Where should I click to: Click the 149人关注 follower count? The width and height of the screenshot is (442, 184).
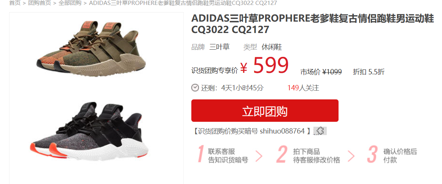click(x=303, y=88)
